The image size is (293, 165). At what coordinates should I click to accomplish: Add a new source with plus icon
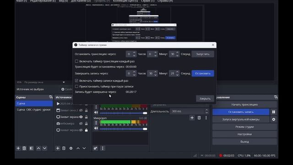(58, 148)
